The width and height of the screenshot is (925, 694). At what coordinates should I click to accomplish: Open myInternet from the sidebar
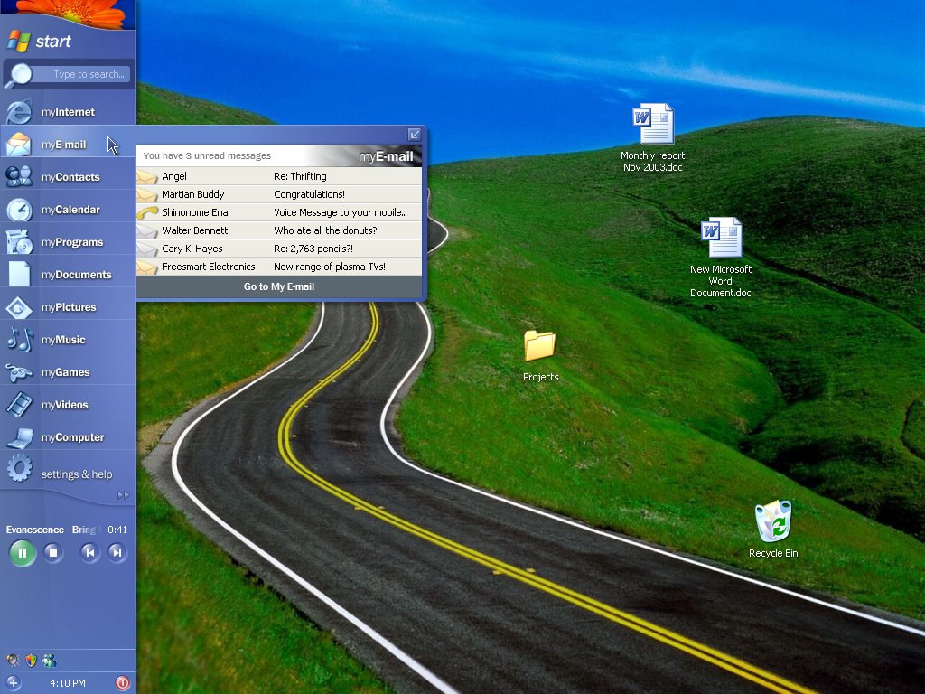point(68,111)
